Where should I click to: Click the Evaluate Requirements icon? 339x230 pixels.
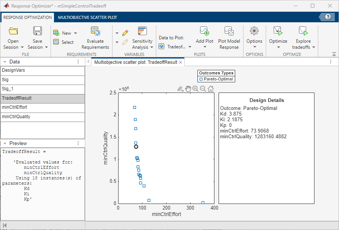point(95,31)
